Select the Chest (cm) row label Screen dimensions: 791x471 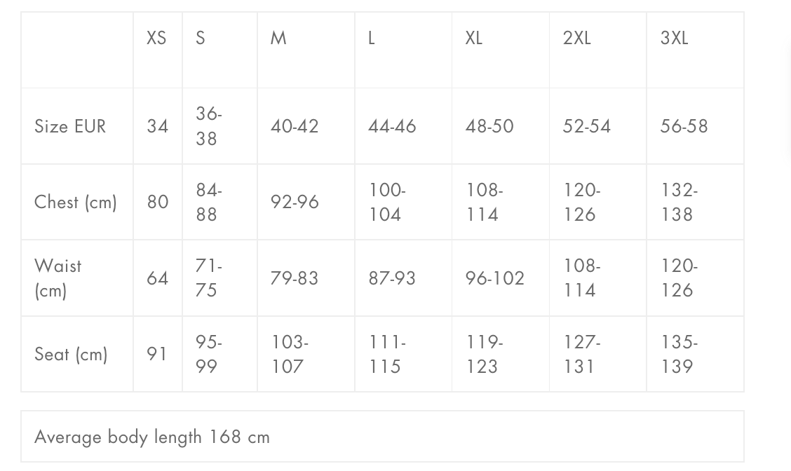point(76,203)
